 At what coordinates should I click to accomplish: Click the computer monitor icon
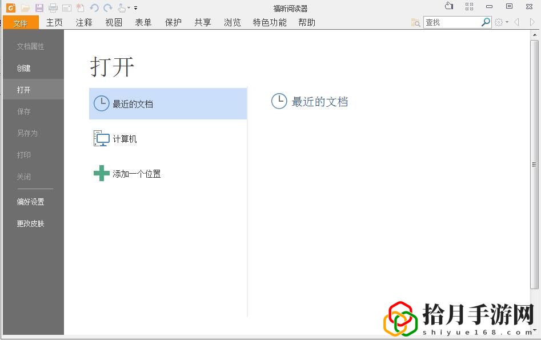click(x=102, y=138)
